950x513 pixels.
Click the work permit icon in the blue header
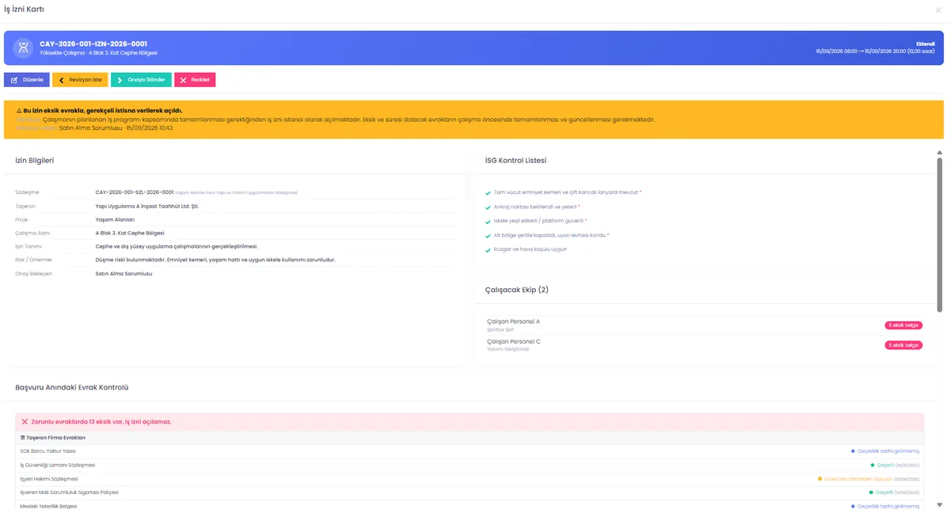point(24,47)
